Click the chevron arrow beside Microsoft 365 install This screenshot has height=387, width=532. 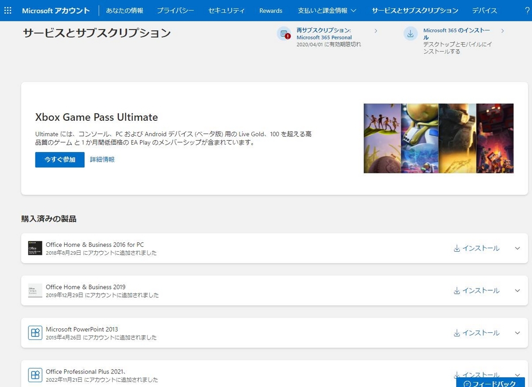pyautogui.click(x=502, y=31)
